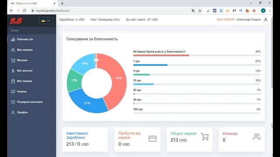The image size is (280, 157).
Task: Click the question mark icon beside Поширені запитання
Action: coord(13,102)
